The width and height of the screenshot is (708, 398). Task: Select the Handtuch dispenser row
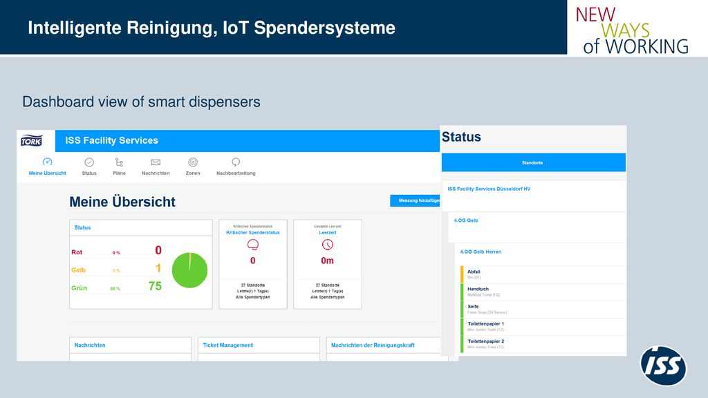[543, 292]
